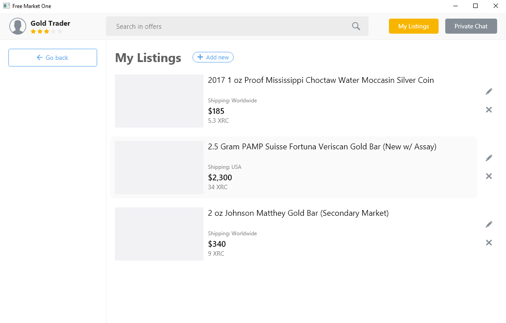Open My Listings from the header
The image size is (506, 323).
pyautogui.click(x=413, y=26)
